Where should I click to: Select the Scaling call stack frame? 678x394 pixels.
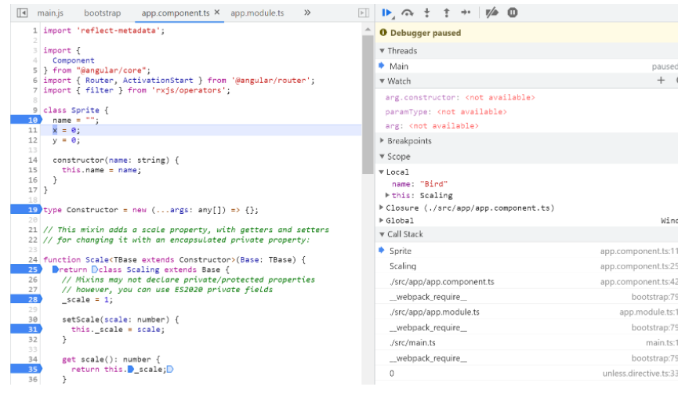(x=403, y=266)
